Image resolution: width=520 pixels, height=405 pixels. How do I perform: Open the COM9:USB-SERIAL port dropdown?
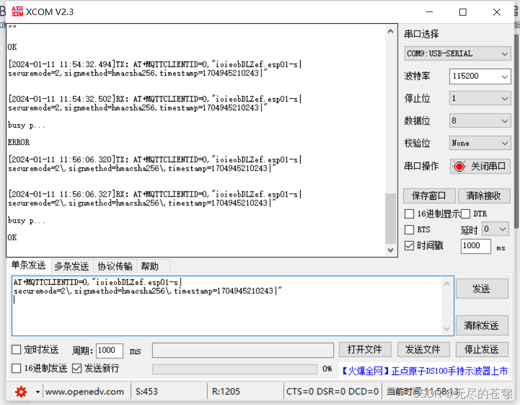pyautogui.click(x=457, y=53)
